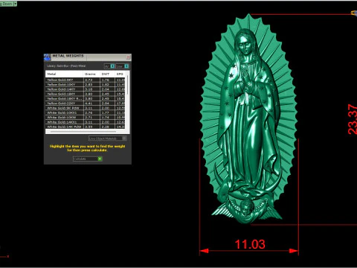This screenshot has height=268, width=357.
Task: Open the viewport dropdown arrow at top left
Action: (16, 4)
